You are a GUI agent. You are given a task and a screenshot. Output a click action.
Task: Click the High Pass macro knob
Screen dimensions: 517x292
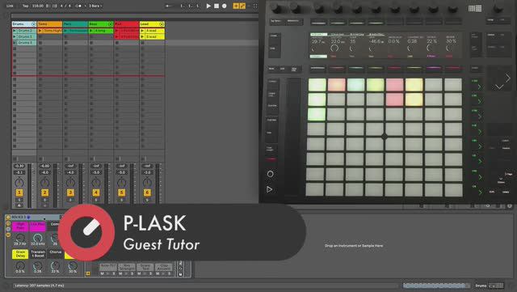coord(20,238)
